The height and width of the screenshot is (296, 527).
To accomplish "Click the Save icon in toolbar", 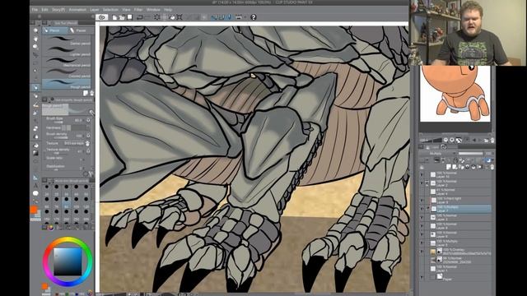I will 130,17.
